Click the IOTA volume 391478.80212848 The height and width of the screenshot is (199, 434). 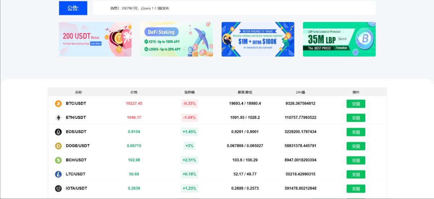[x=301, y=188]
